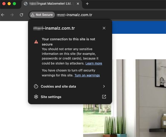Select the İnşaat Malzemeleri browser tab

click(51, 4)
